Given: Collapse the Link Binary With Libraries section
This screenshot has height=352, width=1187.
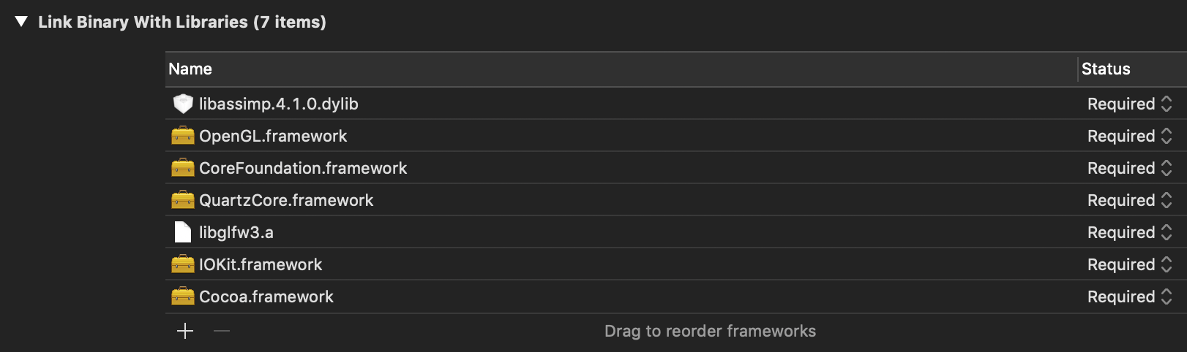Looking at the screenshot, I should [x=21, y=22].
